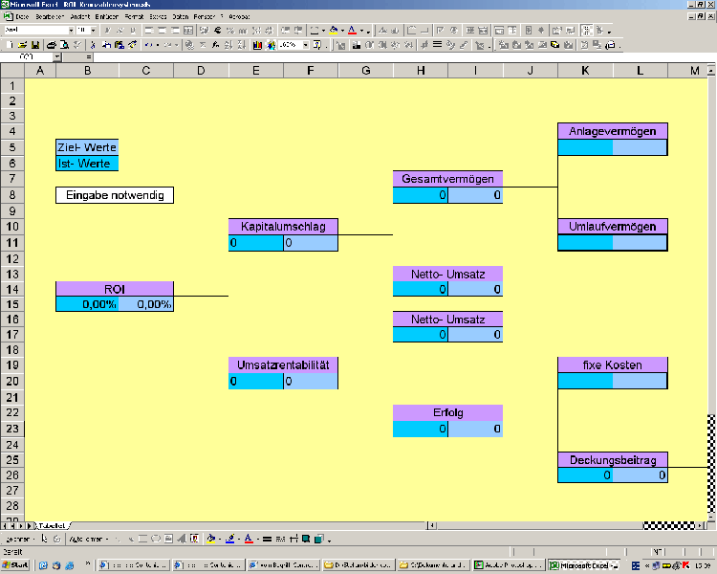Select the oval drawing tool
The image size is (717, 574).
[156, 539]
